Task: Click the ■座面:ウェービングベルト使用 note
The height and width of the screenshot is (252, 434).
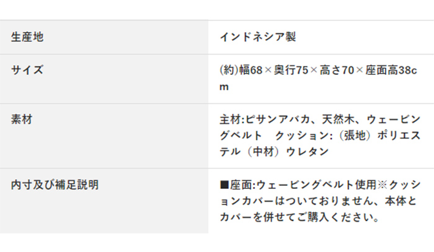Action: (298, 185)
